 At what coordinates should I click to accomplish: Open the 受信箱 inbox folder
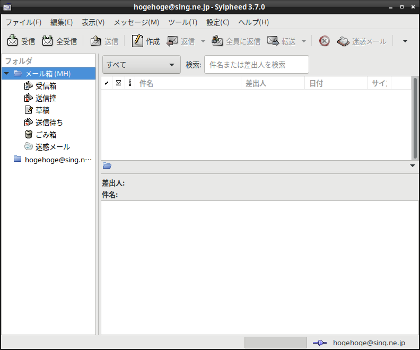point(46,86)
